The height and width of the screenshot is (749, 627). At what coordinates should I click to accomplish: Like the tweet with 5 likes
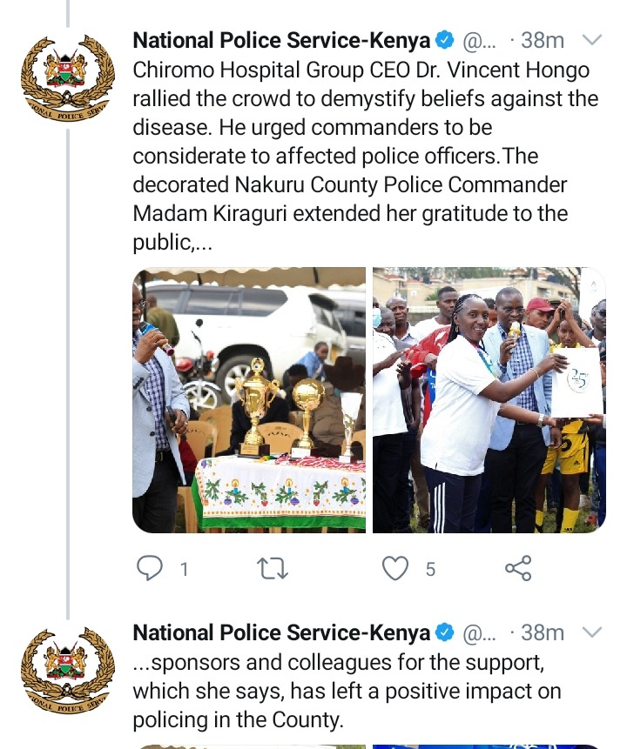(x=395, y=568)
